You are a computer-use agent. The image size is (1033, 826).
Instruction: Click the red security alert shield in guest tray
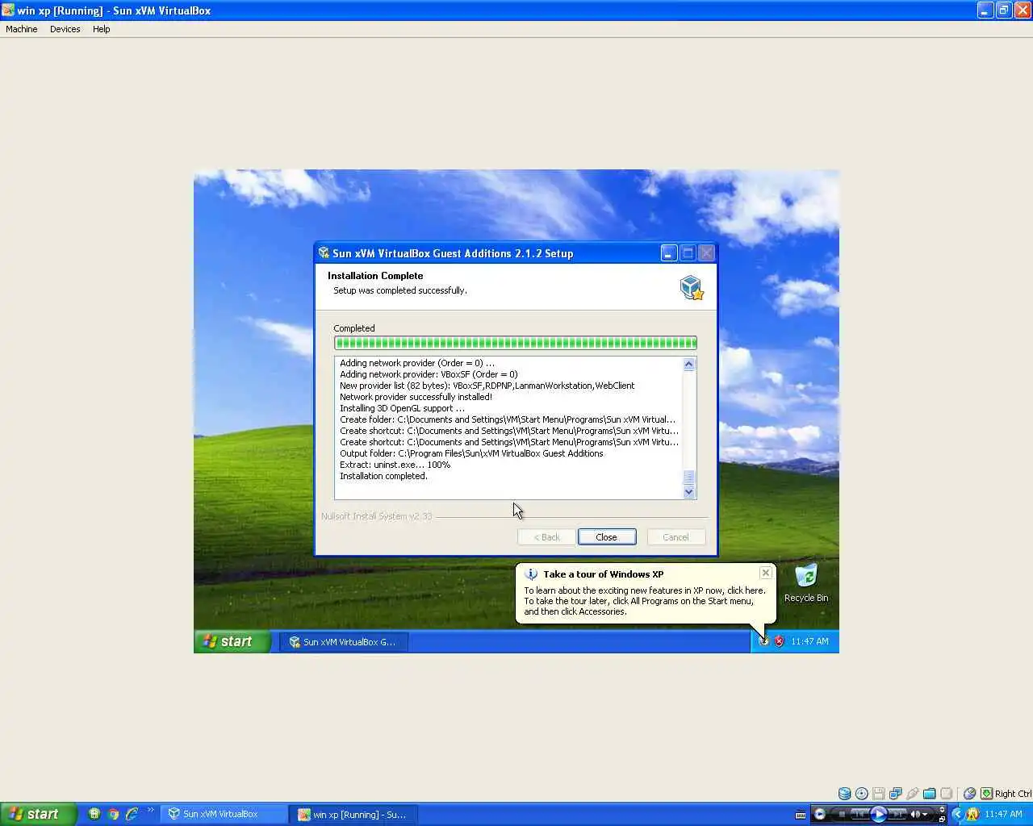779,641
